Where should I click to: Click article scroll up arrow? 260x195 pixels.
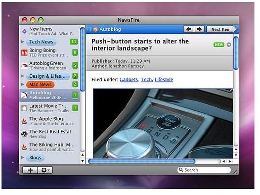(x=236, y=149)
